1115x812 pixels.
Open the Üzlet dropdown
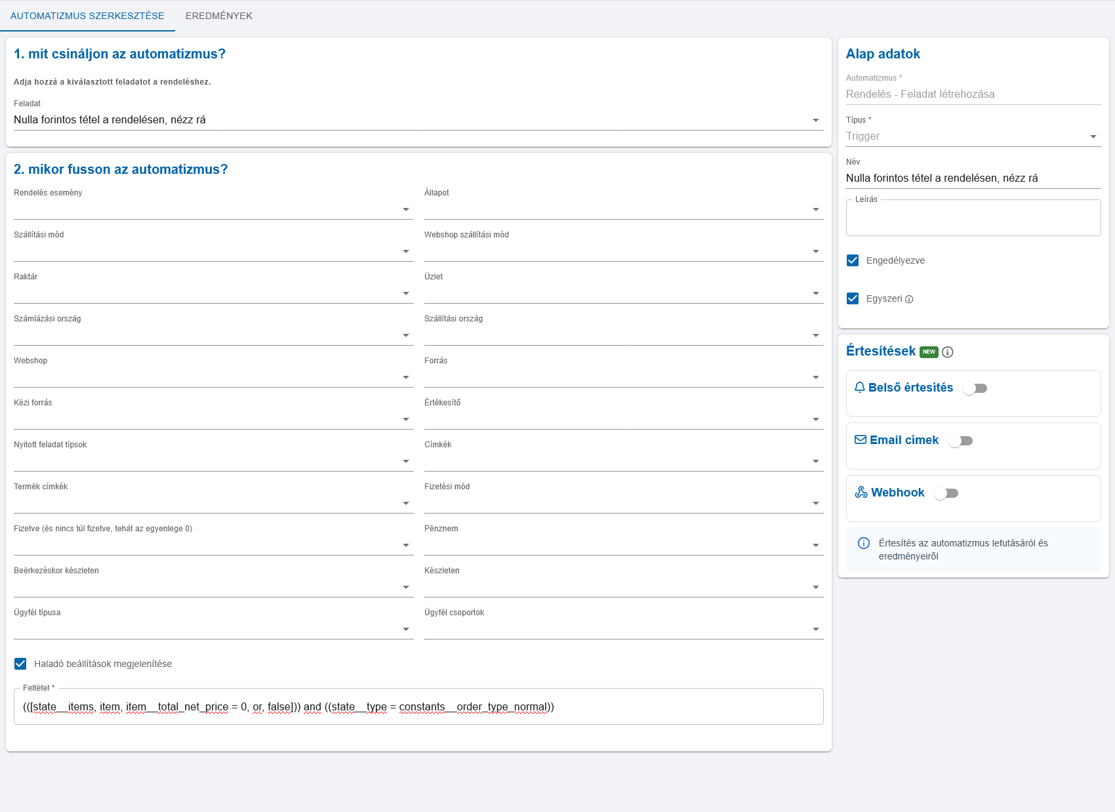[x=624, y=293]
